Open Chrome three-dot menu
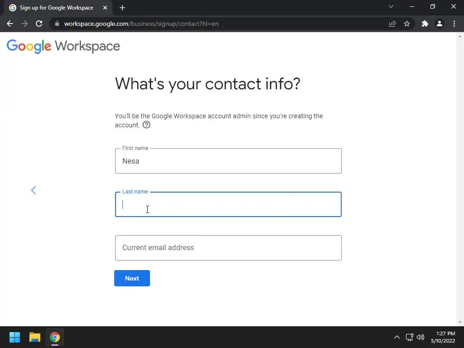This screenshot has height=348, width=464. (454, 24)
